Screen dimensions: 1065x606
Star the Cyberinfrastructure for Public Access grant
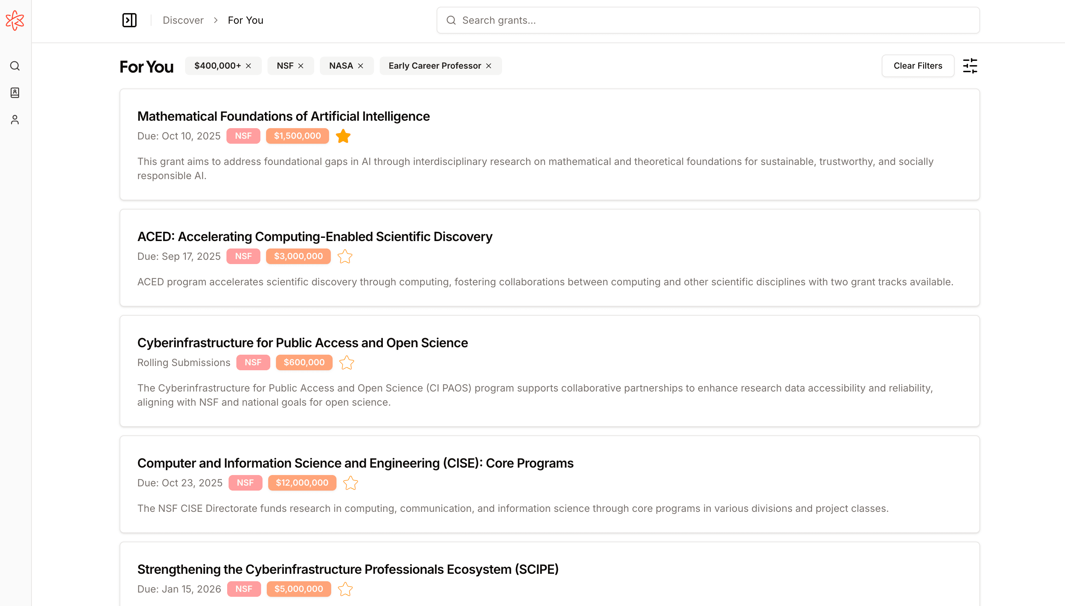tap(346, 362)
